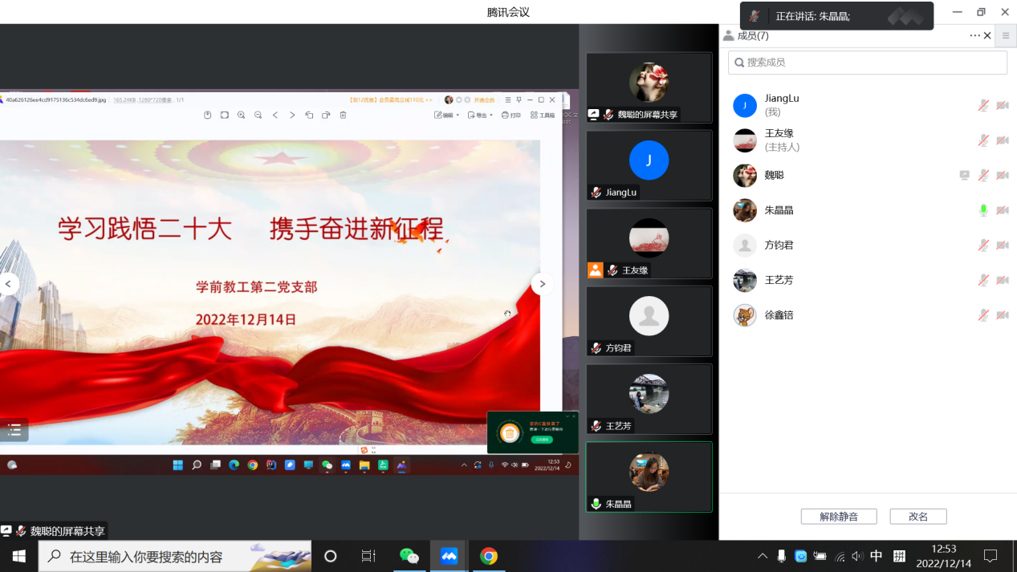Viewport: 1017px width, 572px height.
Task: Go to the previous image with left arrow
Action: [x=9, y=284]
